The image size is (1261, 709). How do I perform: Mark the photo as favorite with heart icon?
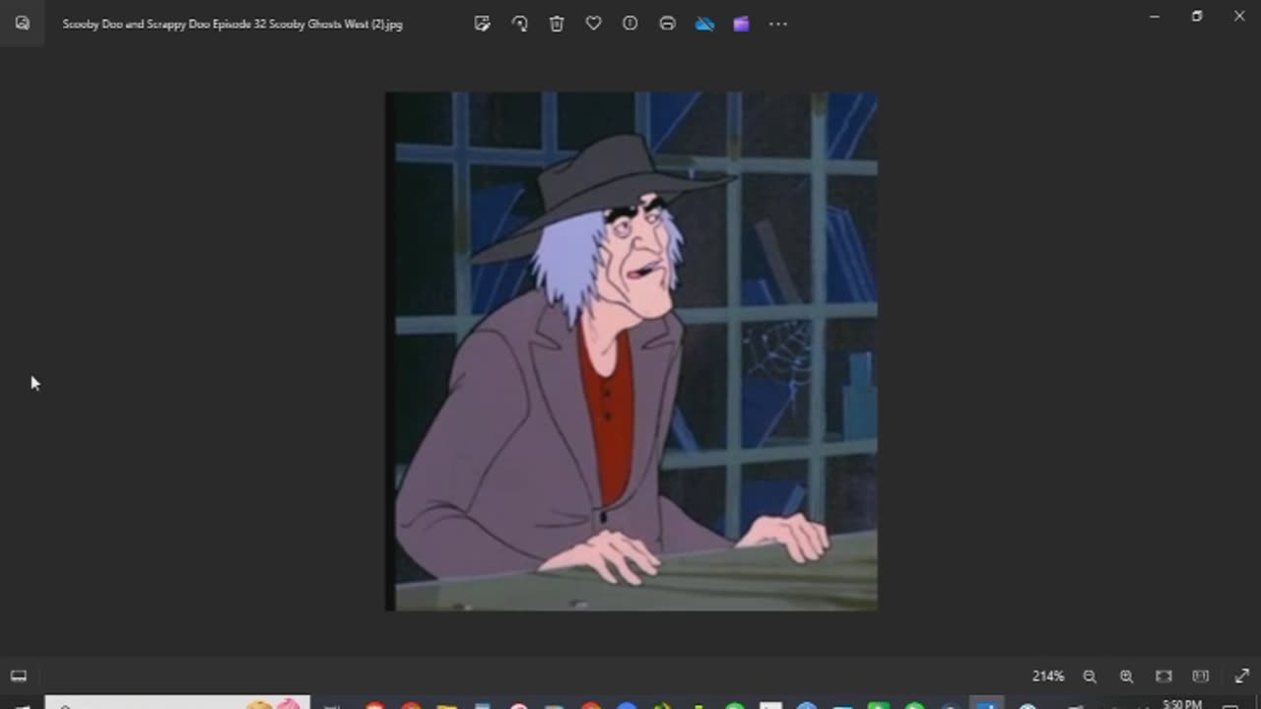[x=593, y=24]
